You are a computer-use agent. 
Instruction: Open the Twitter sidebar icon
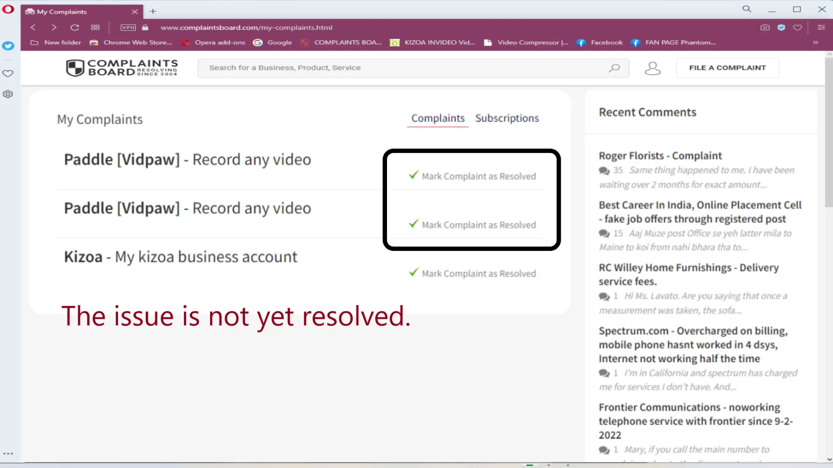[8, 46]
